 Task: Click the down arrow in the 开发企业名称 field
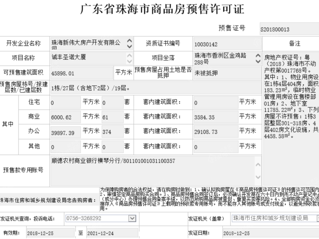point(129,46)
